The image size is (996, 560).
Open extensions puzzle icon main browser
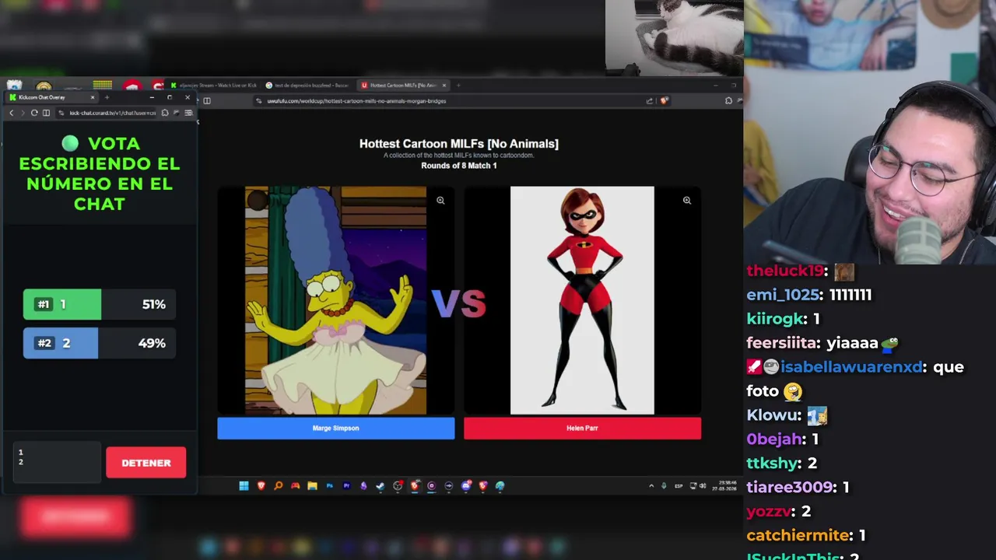tap(728, 100)
